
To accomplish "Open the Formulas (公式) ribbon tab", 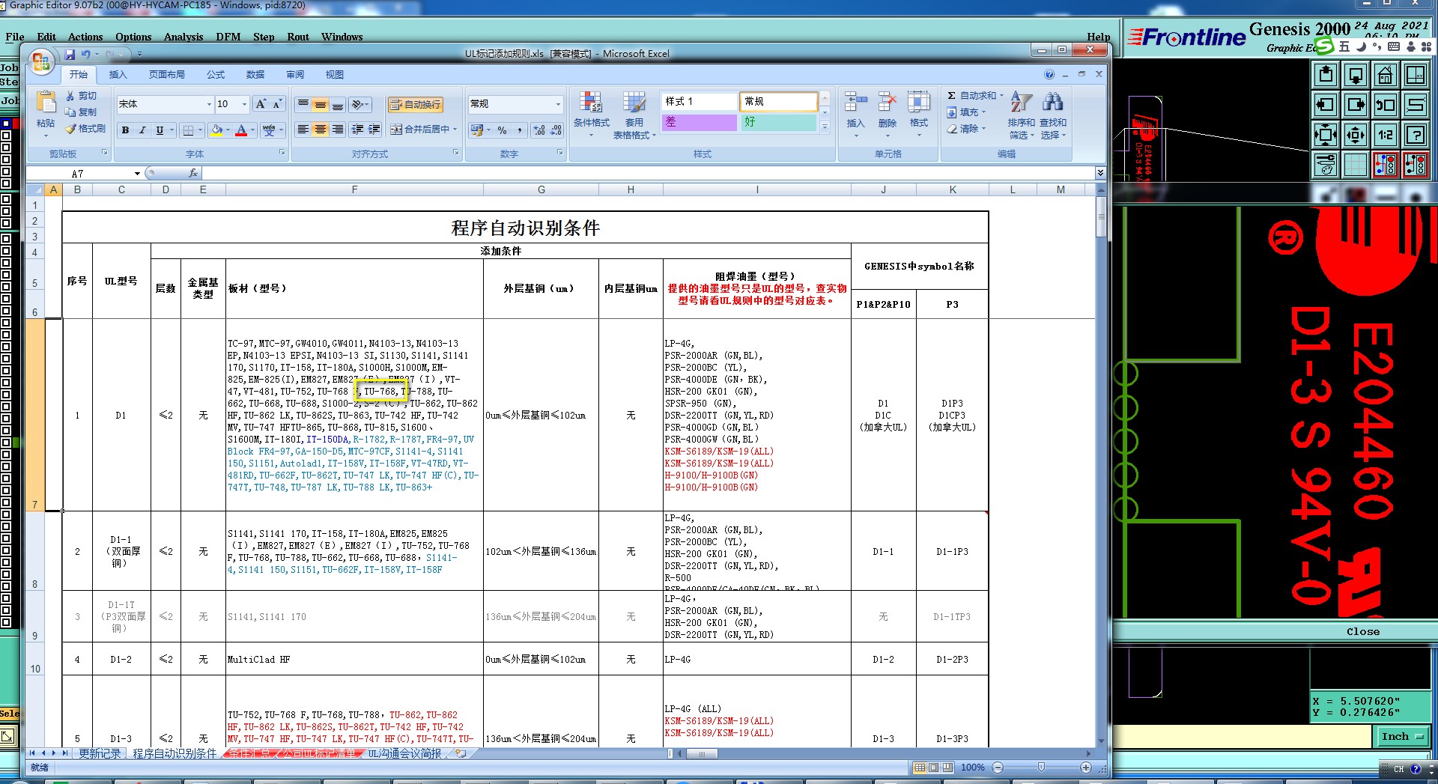I will click(x=216, y=75).
